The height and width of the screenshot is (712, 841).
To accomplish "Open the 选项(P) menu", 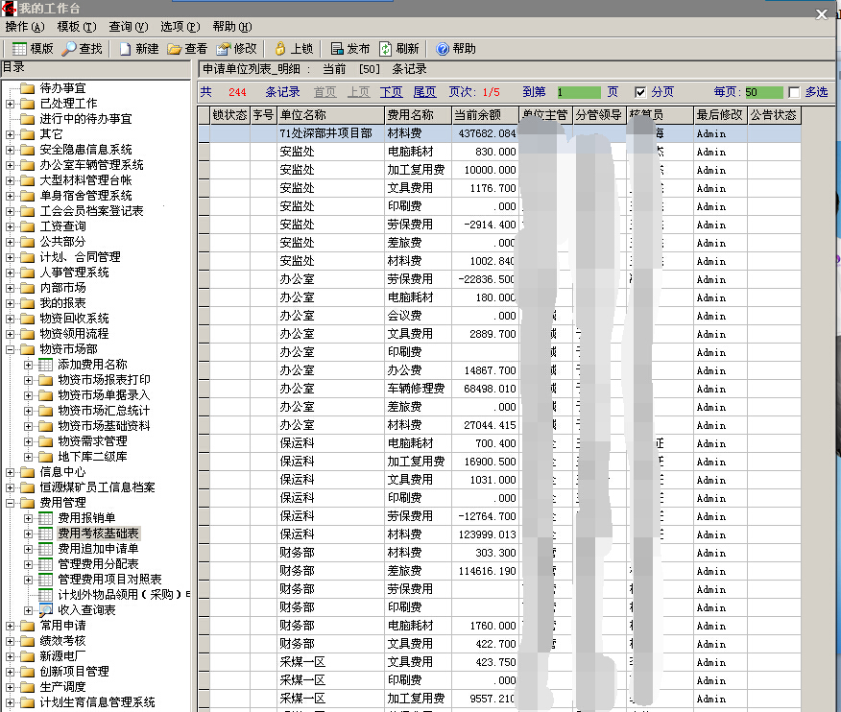I will (x=180, y=27).
